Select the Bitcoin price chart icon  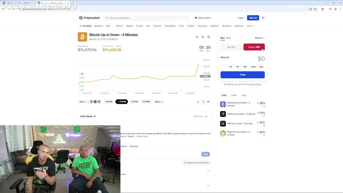coord(203,102)
